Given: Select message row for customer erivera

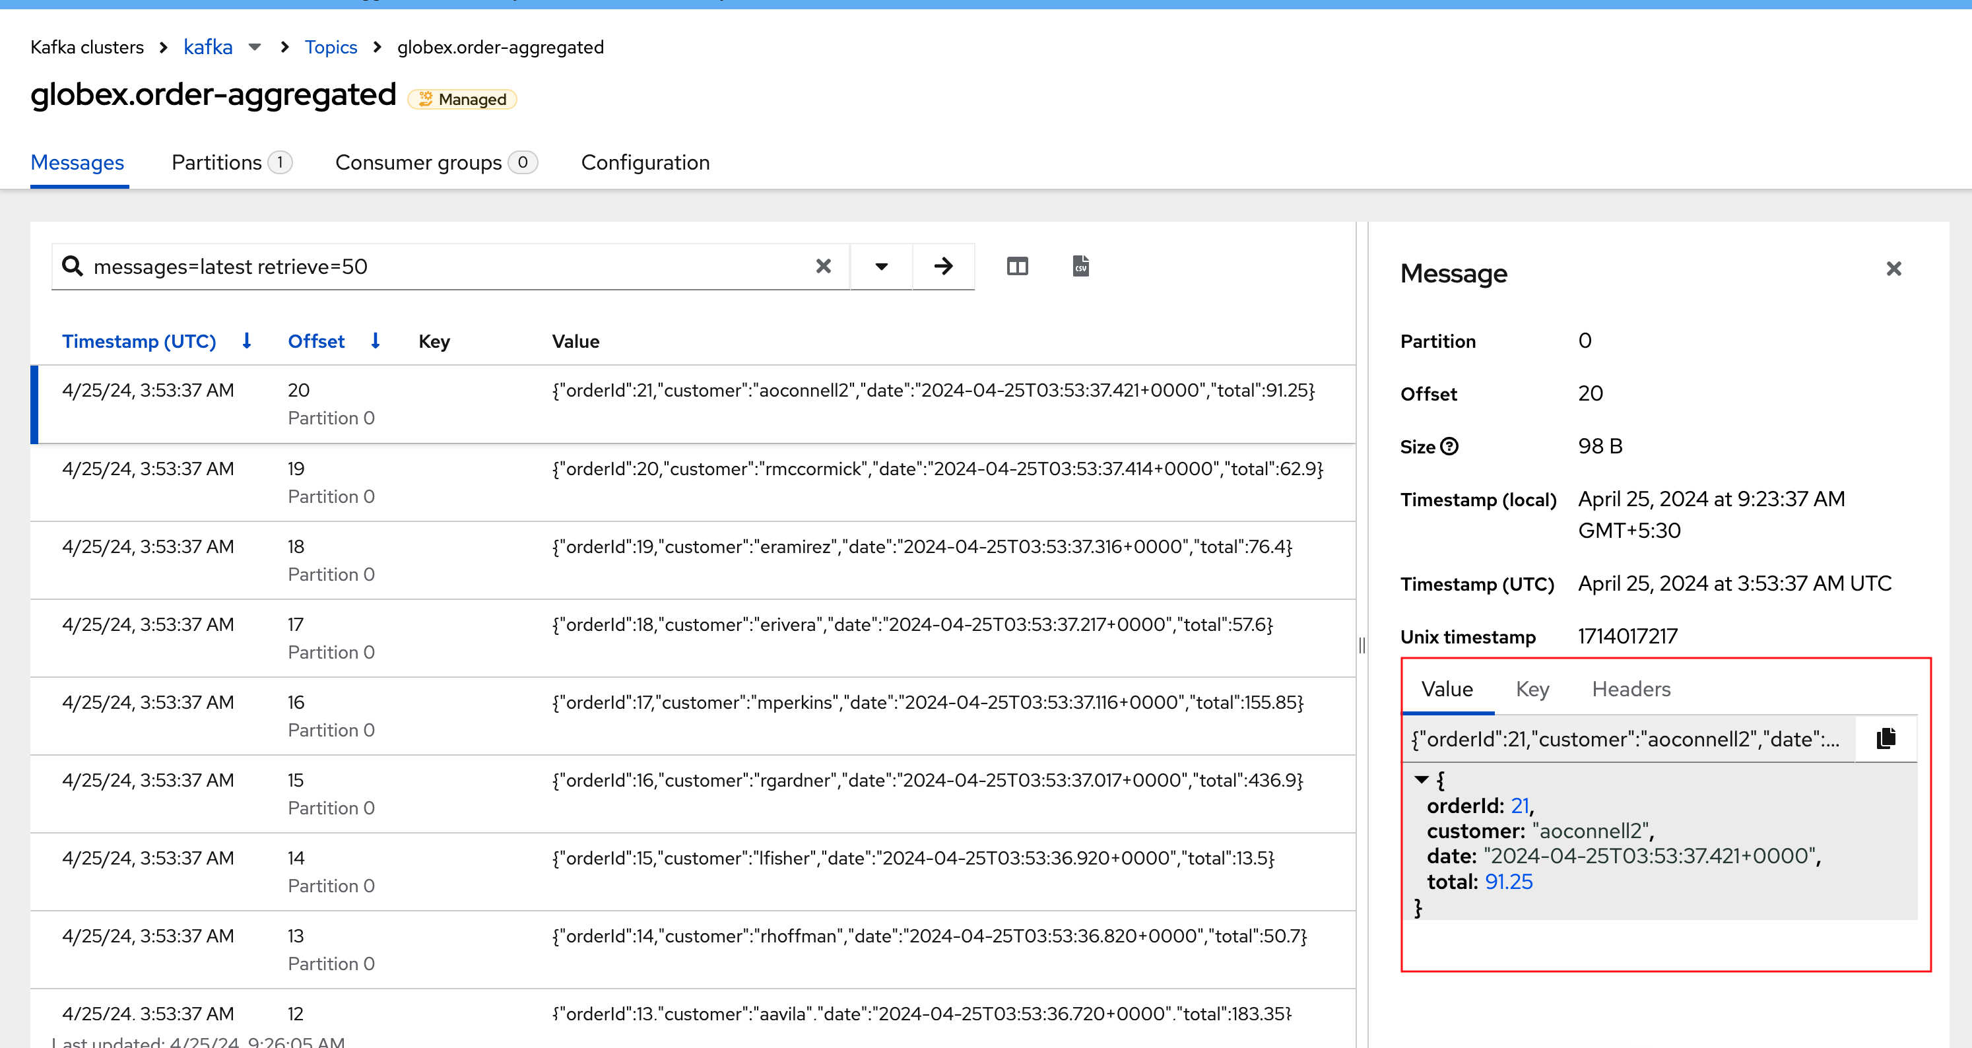Looking at the screenshot, I should pos(693,638).
